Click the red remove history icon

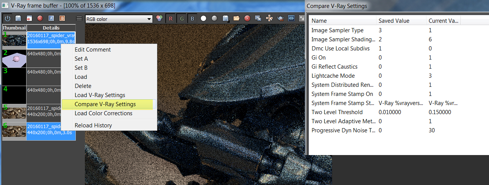(39, 18)
